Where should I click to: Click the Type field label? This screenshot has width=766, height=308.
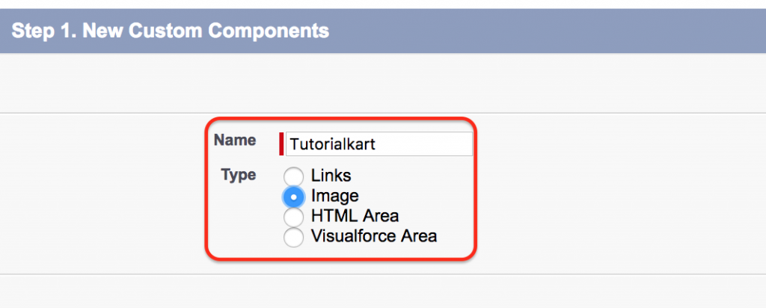pos(239,174)
